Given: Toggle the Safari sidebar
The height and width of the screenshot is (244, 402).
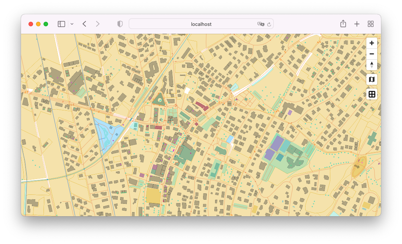Looking at the screenshot, I should tap(60, 24).
